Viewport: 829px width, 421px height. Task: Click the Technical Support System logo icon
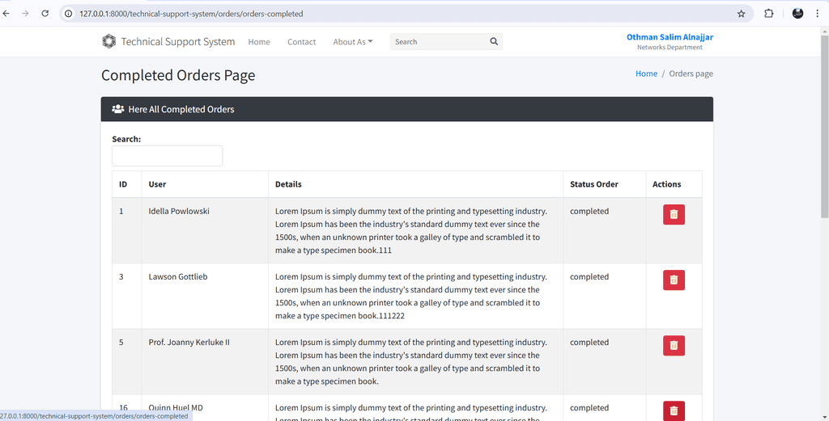(x=109, y=41)
